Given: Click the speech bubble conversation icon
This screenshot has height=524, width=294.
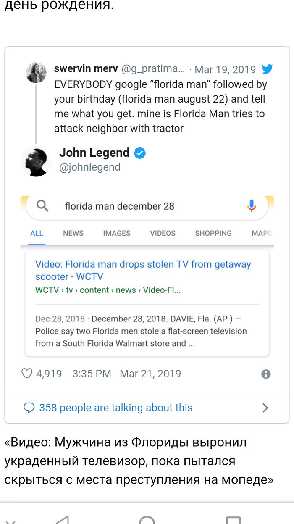Looking at the screenshot, I should tap(29, 408).
